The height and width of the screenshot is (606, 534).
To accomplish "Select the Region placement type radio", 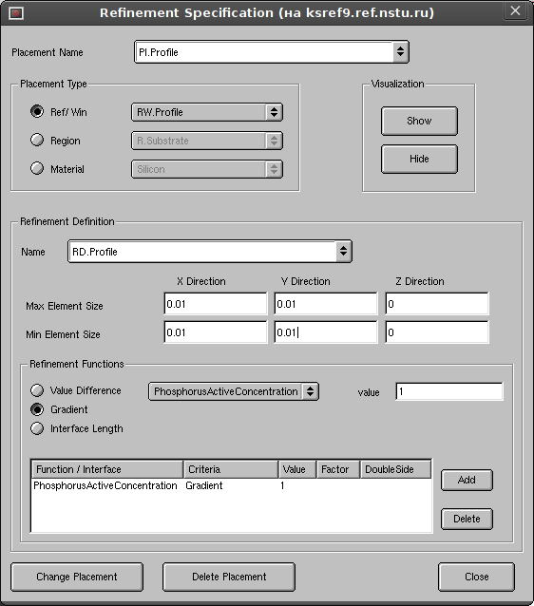I will pyautogui.click(x=37, y=140).
